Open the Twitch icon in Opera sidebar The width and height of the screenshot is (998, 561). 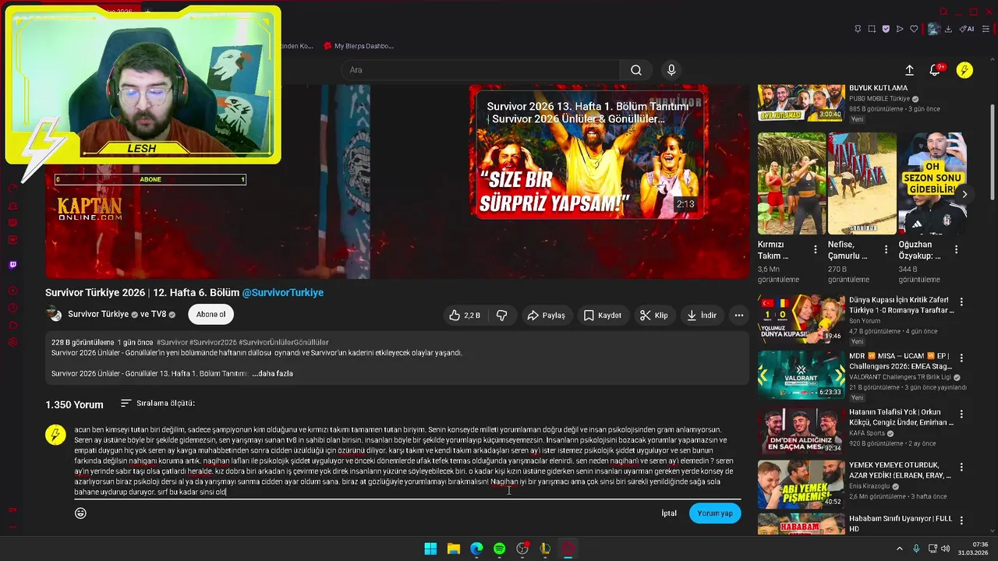coord(12,265)
